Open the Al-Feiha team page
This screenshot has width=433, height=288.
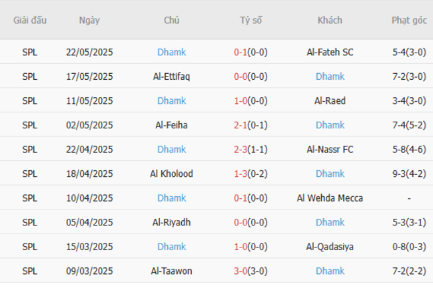(x=172, y=125)
